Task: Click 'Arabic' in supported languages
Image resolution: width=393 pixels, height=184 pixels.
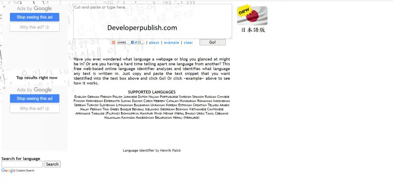Action: pos(225,105)
